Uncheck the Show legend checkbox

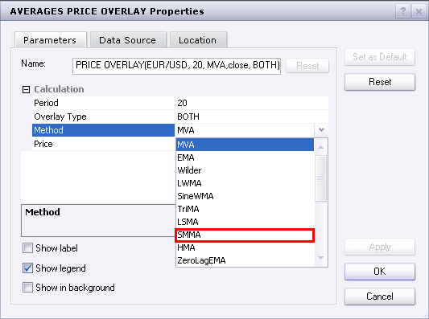click(27, 268)
